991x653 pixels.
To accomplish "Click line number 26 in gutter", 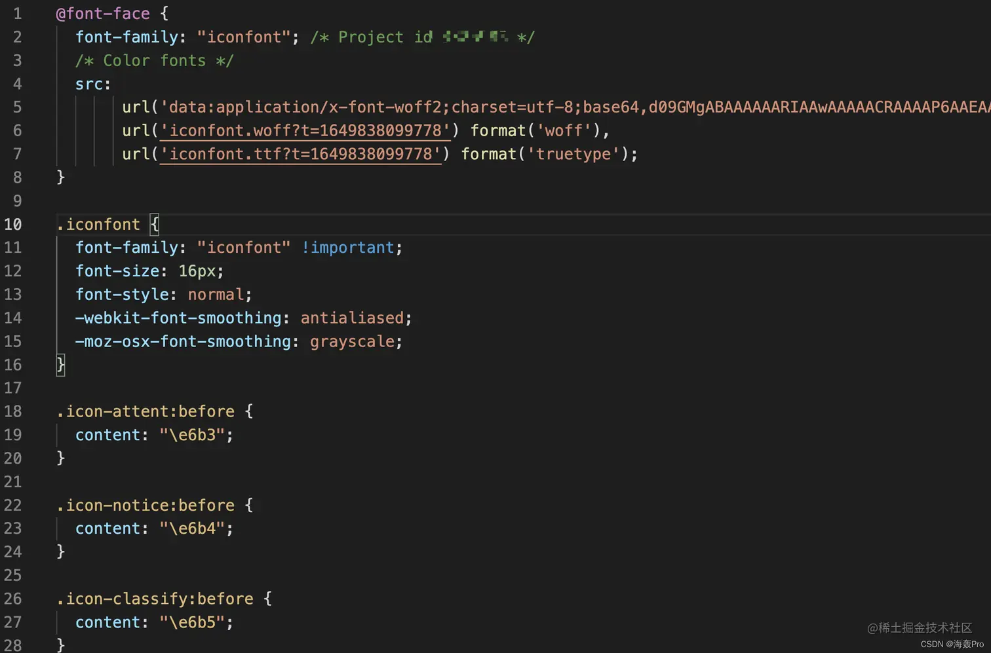I will [x=13, y=599].
